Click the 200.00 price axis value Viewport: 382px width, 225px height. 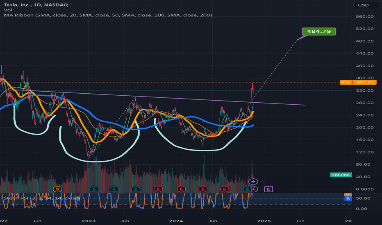coord(364,128)
